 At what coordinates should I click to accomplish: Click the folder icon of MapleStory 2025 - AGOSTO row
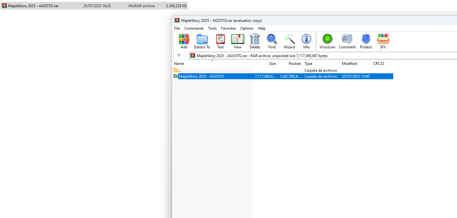coord(176,76)
